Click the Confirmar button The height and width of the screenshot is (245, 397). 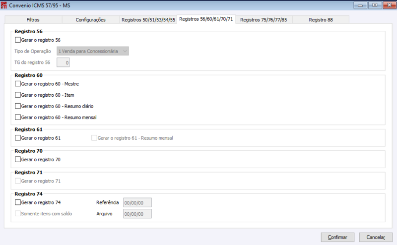coord(337,238)
